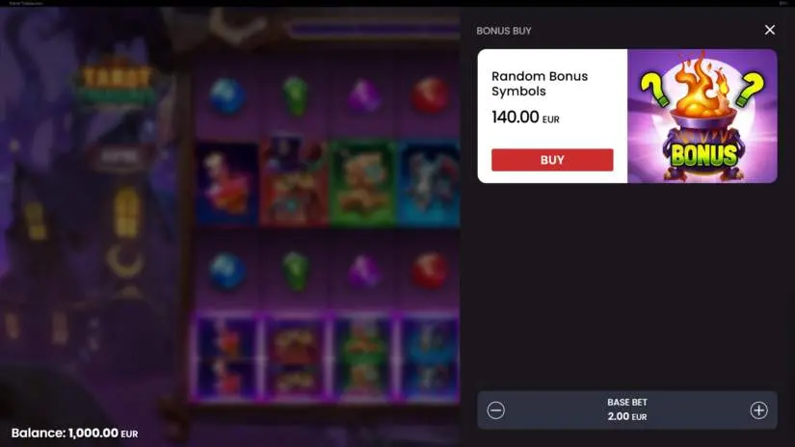This screenshot has height=447, width=795.
Task: Click the Base Bet 2.00 EUR value
Action: (627, 416)
